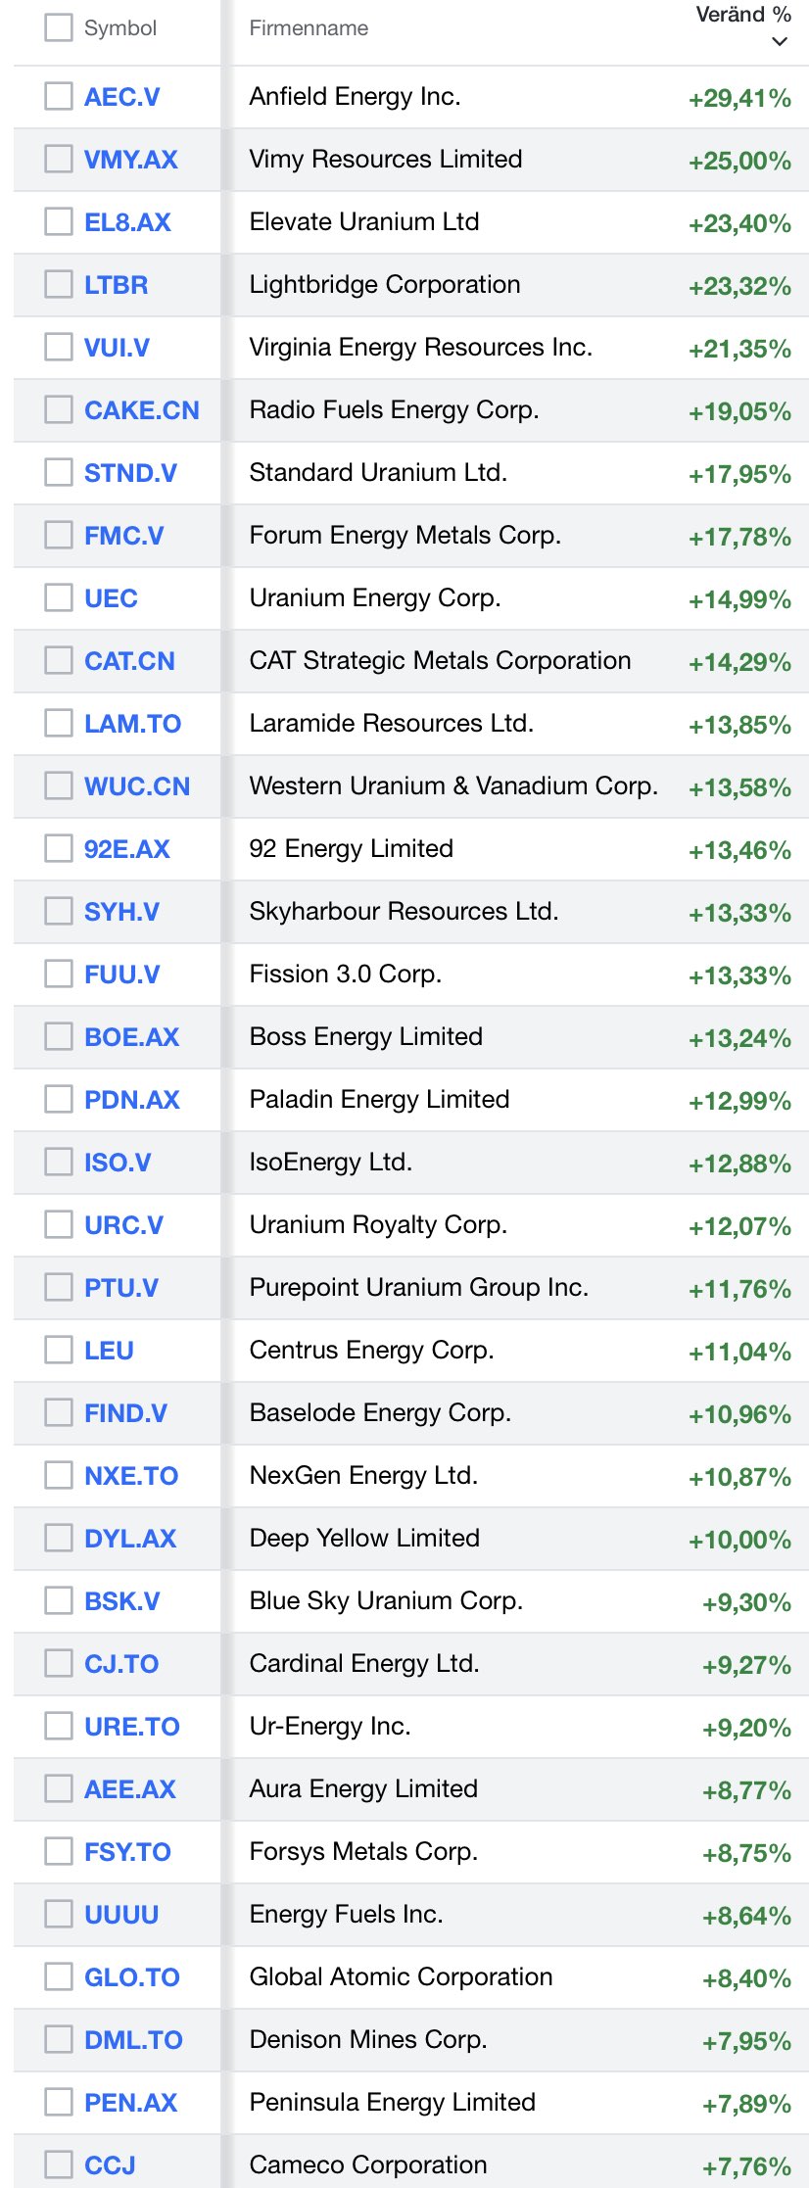Image resolution: width=809 pixels, height=2188 pixels.
Task: Click the Uranium Royalty Corp. company name
Action: 378,1224
